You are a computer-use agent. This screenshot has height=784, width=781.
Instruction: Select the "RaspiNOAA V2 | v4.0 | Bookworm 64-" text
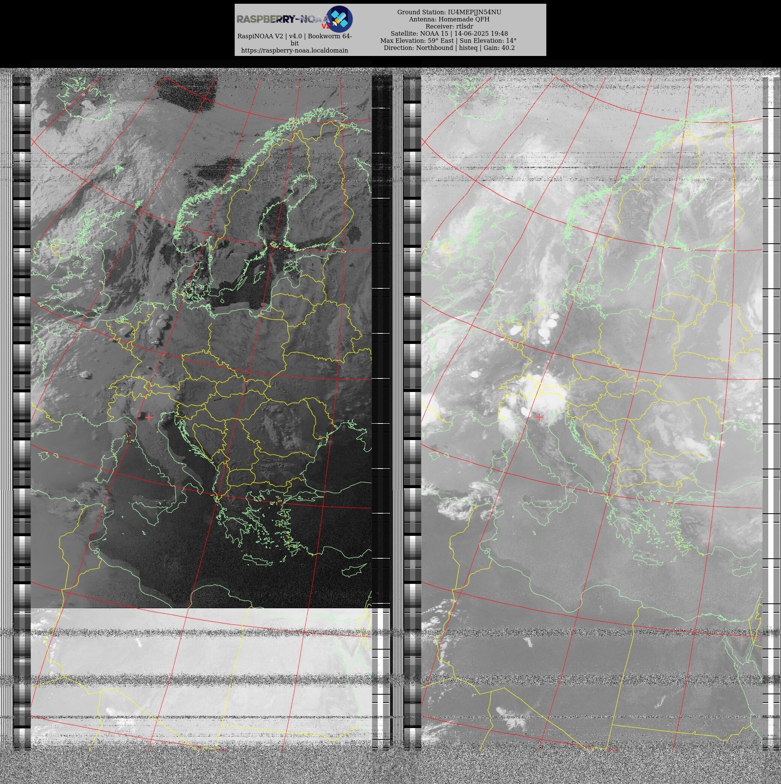click(x=294, y=36)
